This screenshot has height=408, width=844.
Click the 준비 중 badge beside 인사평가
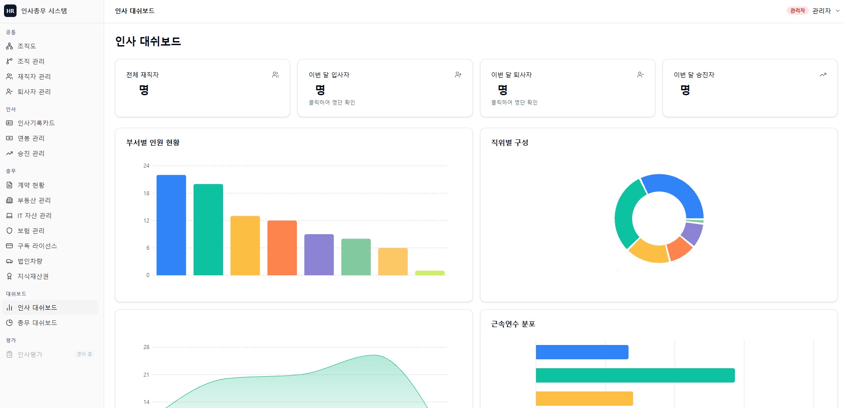(84, 354)
